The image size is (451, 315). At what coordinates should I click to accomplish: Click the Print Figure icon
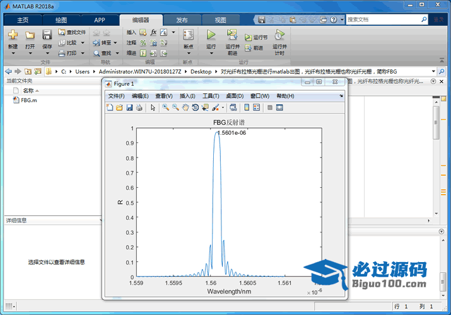[x=139, y=108]
